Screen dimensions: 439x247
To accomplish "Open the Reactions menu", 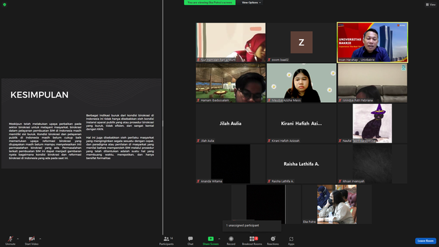I will coord(273,240).
